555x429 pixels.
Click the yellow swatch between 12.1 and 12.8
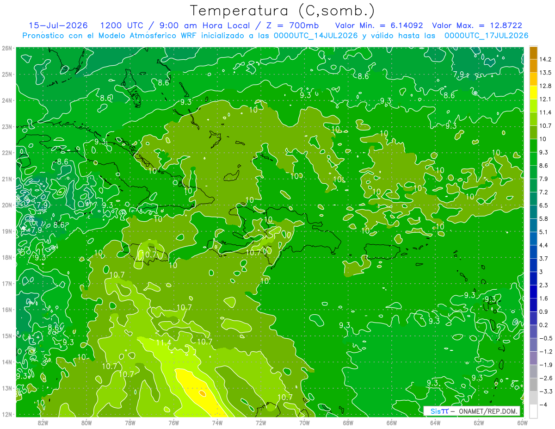pos(533,92)
